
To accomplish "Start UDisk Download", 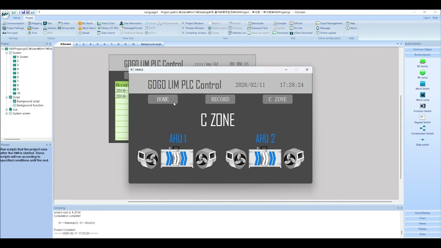I will [x=301, y=33].
